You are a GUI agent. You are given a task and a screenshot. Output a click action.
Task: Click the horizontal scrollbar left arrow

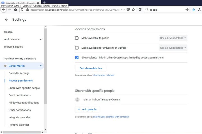coord(1,132)
